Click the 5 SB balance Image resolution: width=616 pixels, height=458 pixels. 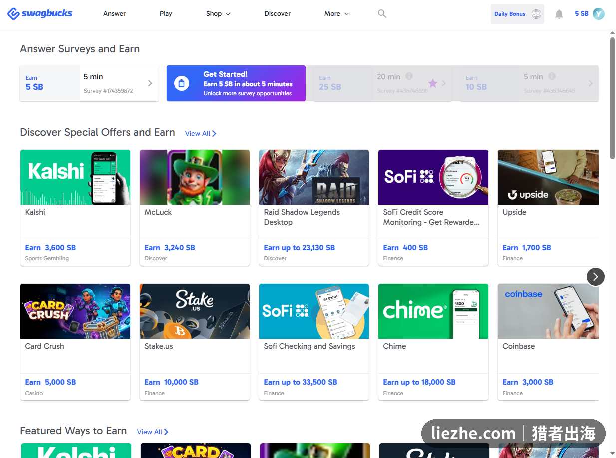coord(582,14)
